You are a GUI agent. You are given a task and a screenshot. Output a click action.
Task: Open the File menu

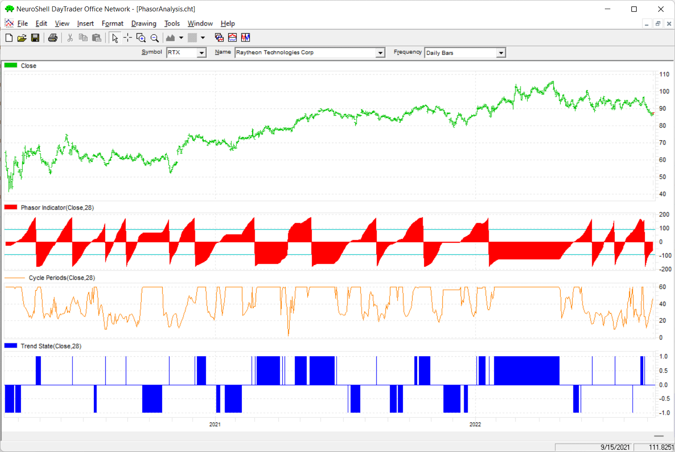[23, 24]
